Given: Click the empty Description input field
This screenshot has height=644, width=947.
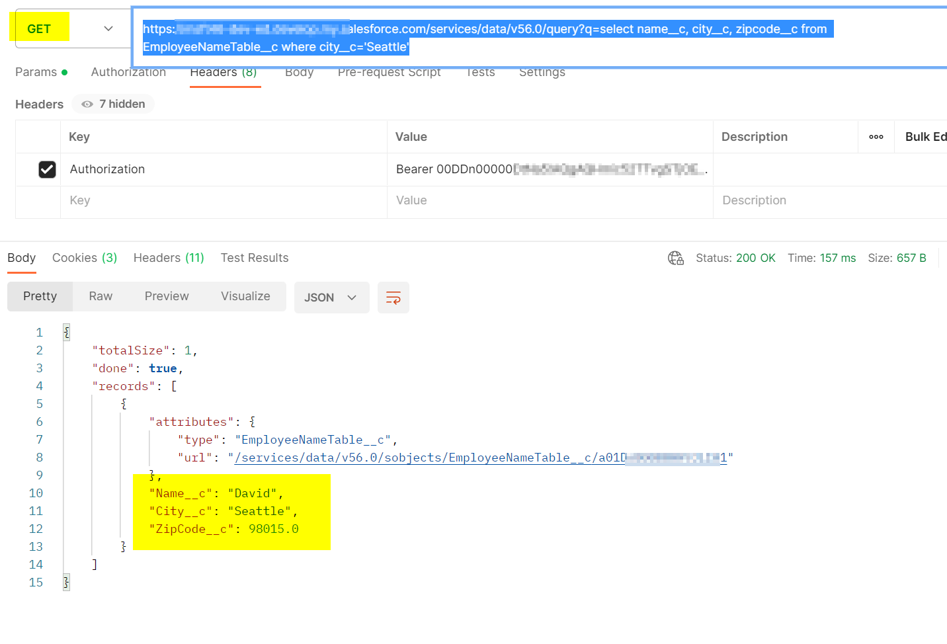Looking at the screenshot, I should (830, 200).
